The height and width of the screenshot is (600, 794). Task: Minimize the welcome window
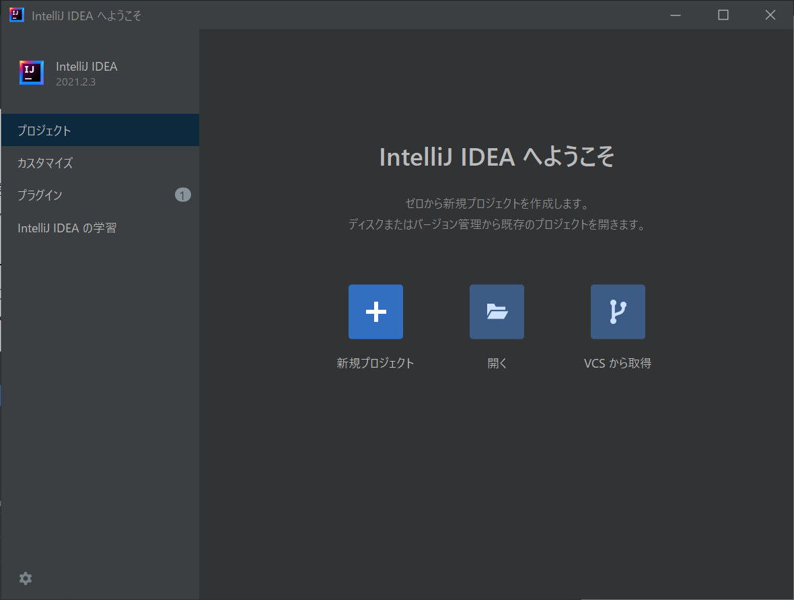click(x=676, y=15)
